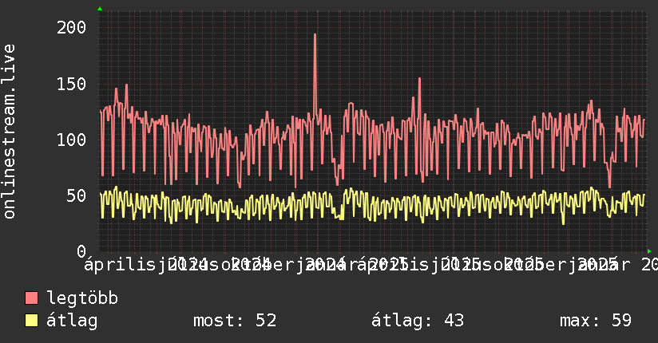Click the green arrow at x-axis end
This screenshot has height=343, width=658.
[649, 251]
